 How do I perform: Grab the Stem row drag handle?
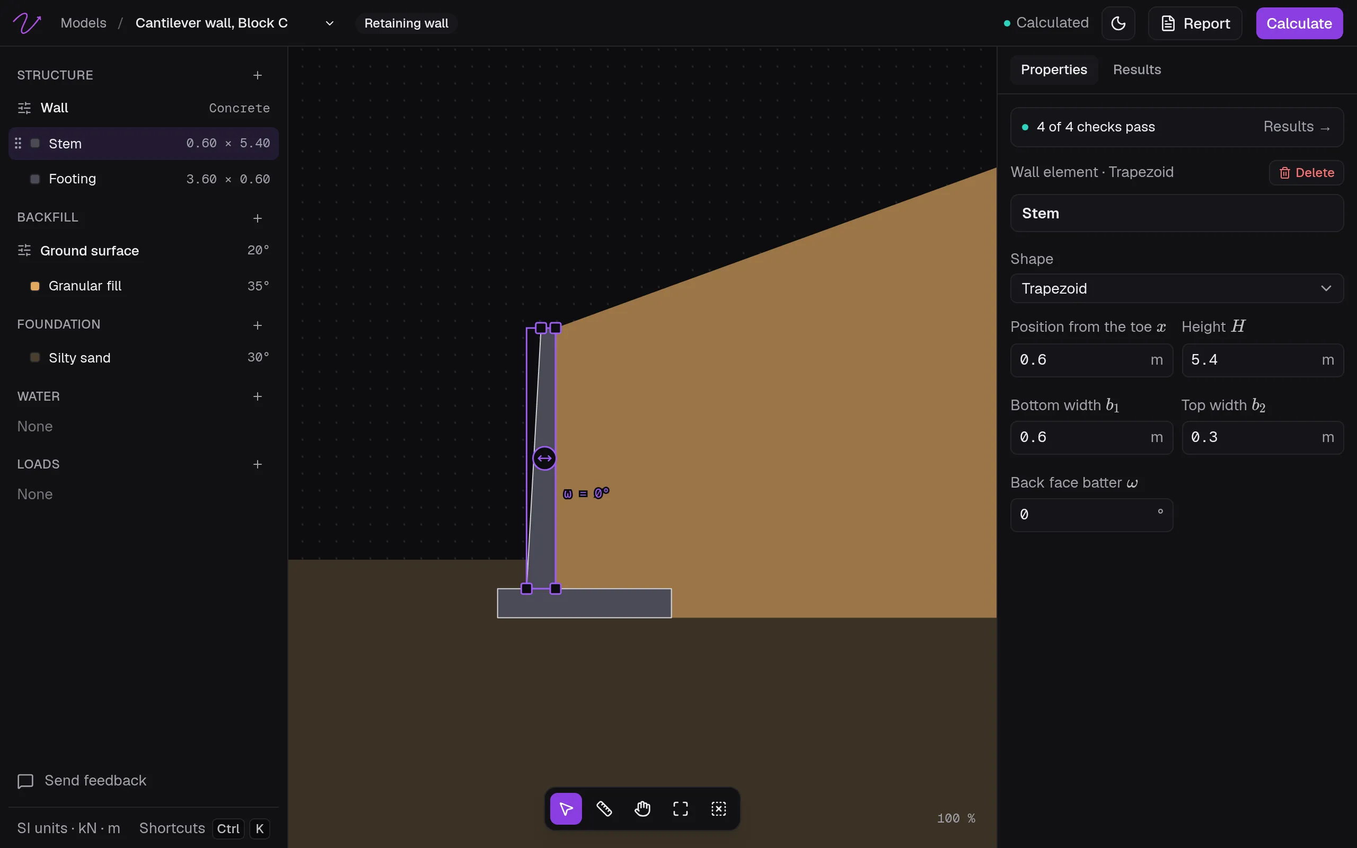tap(18, 144)
